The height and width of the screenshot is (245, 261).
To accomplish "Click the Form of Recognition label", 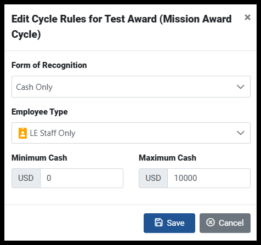I will (49, 65).
